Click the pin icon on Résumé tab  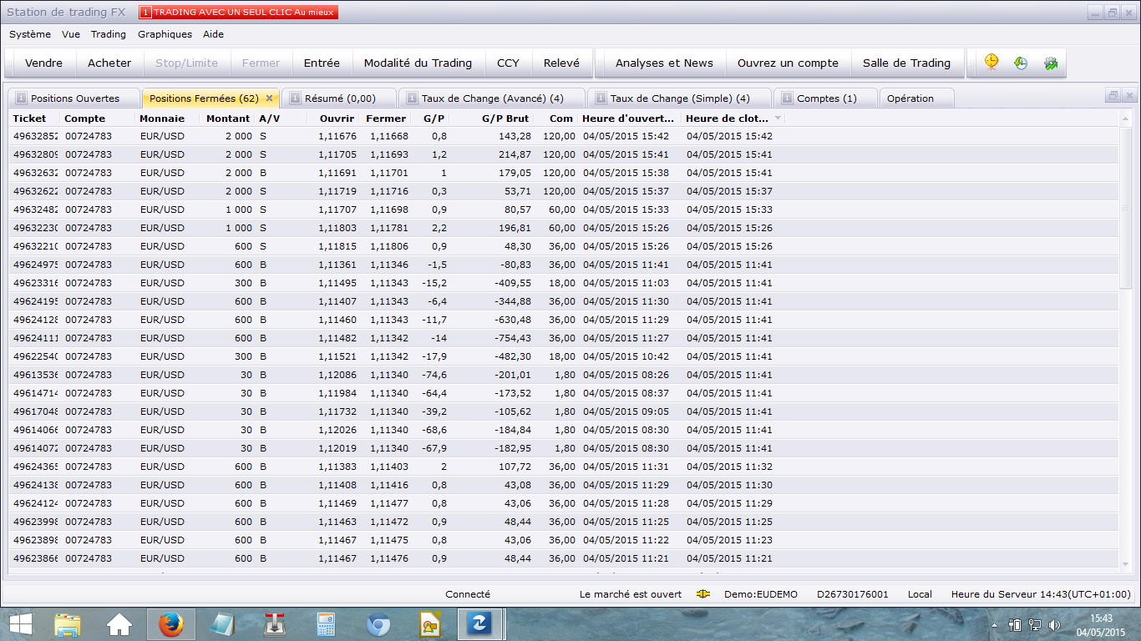[295, 98]
